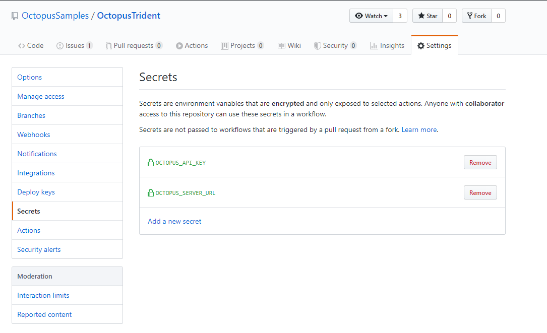Open the Projects tab
The width and height of the screenshot is (547, 333).
coord(242,45)
